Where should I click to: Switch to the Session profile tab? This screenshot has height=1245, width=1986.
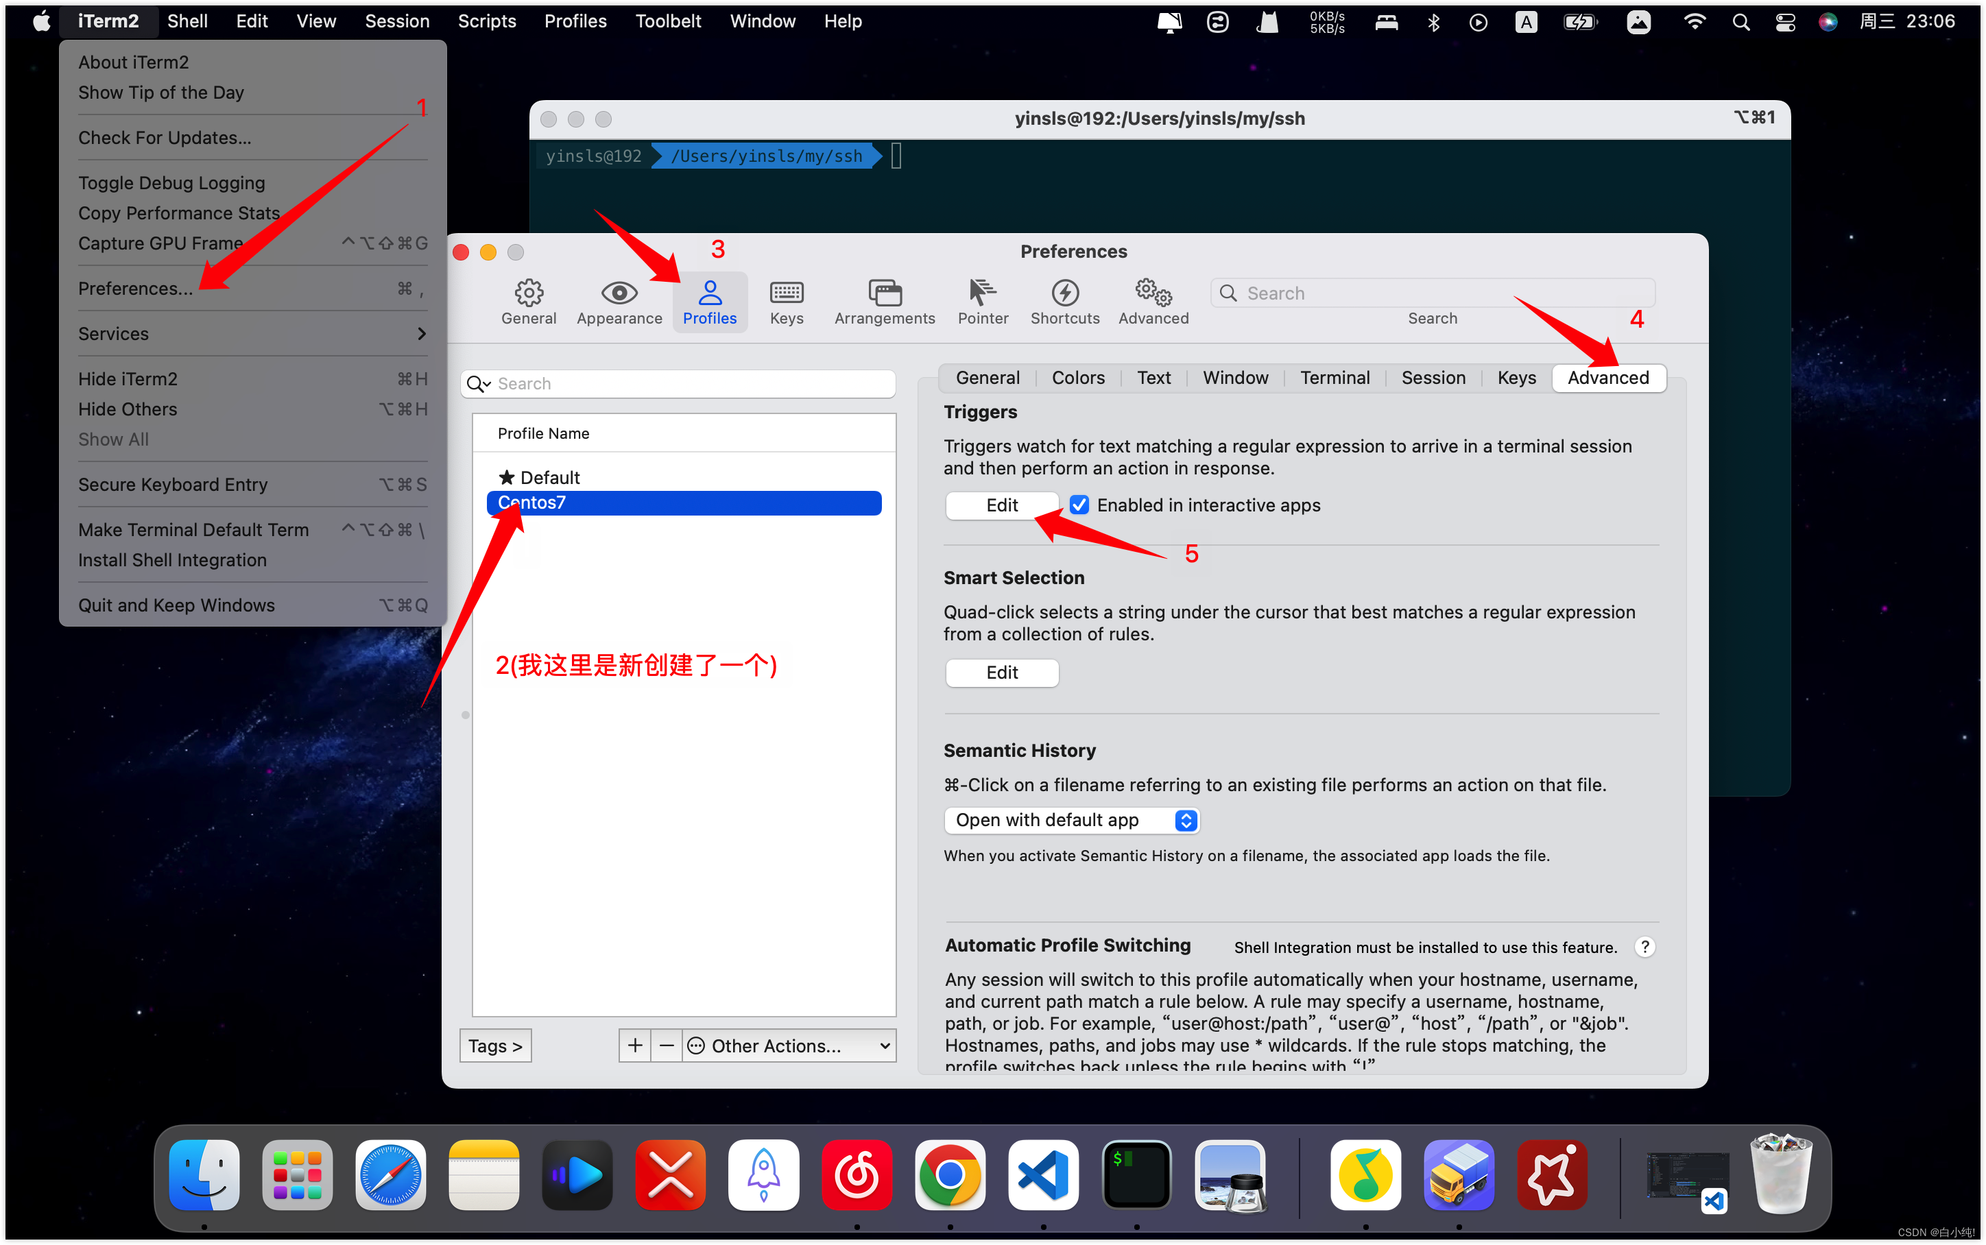pos(1433,377)
